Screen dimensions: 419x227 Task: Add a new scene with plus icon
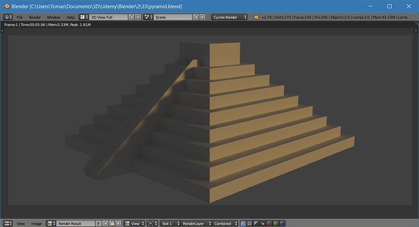[196, 17]
